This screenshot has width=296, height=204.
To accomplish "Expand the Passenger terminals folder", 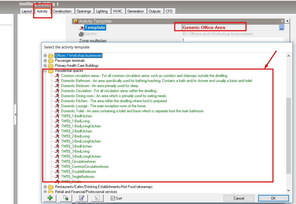I will click(45, 61).
